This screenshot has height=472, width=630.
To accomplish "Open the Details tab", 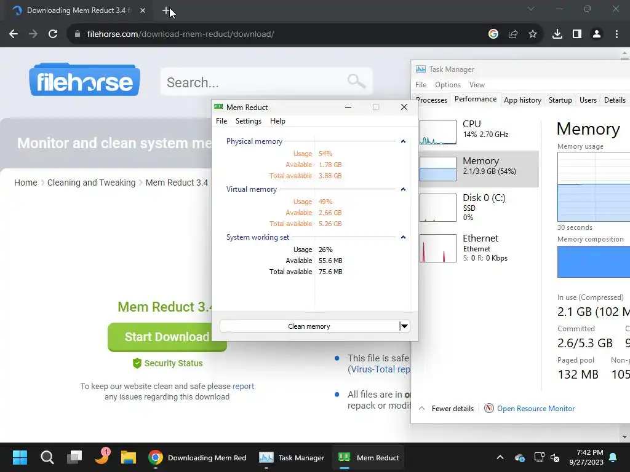I will 615,100.
